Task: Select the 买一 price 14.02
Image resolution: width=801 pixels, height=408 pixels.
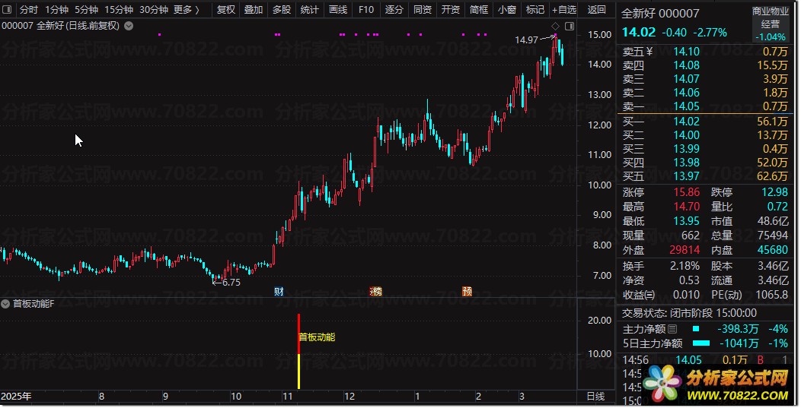Action: point(686,122)
